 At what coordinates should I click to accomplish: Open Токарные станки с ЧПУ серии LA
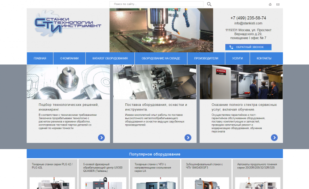pos(153,168)
